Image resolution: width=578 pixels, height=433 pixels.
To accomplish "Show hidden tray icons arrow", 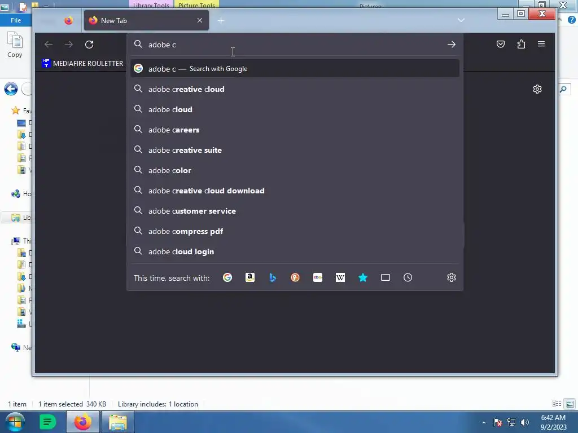I will pyautogui.click(x=484, y=422).
